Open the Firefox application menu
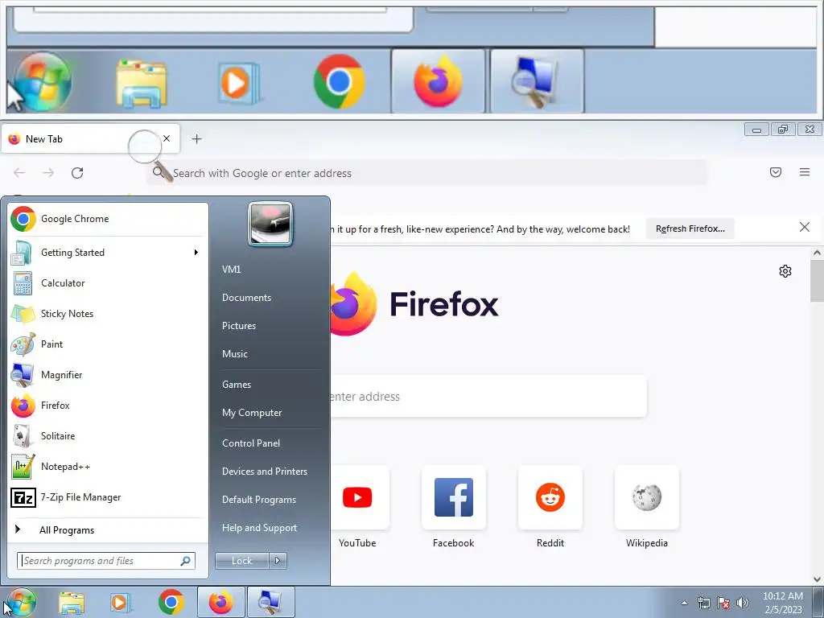The height and width of the screenshot is (618, 824). (805, 172)
